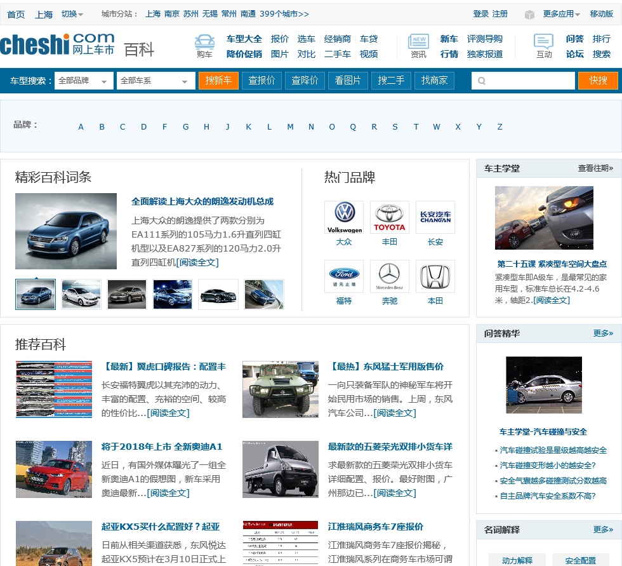
Task: Select the white car thumbnail
Action: coord(81,294)
